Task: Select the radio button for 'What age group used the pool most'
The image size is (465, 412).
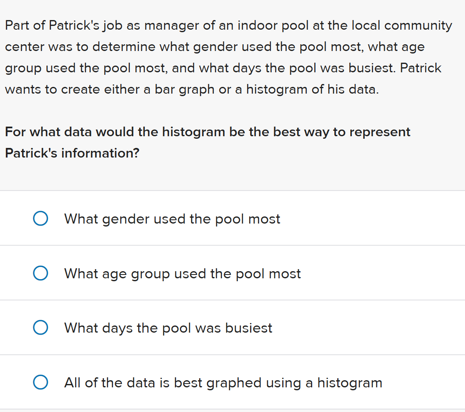Action: pos(40,273)
